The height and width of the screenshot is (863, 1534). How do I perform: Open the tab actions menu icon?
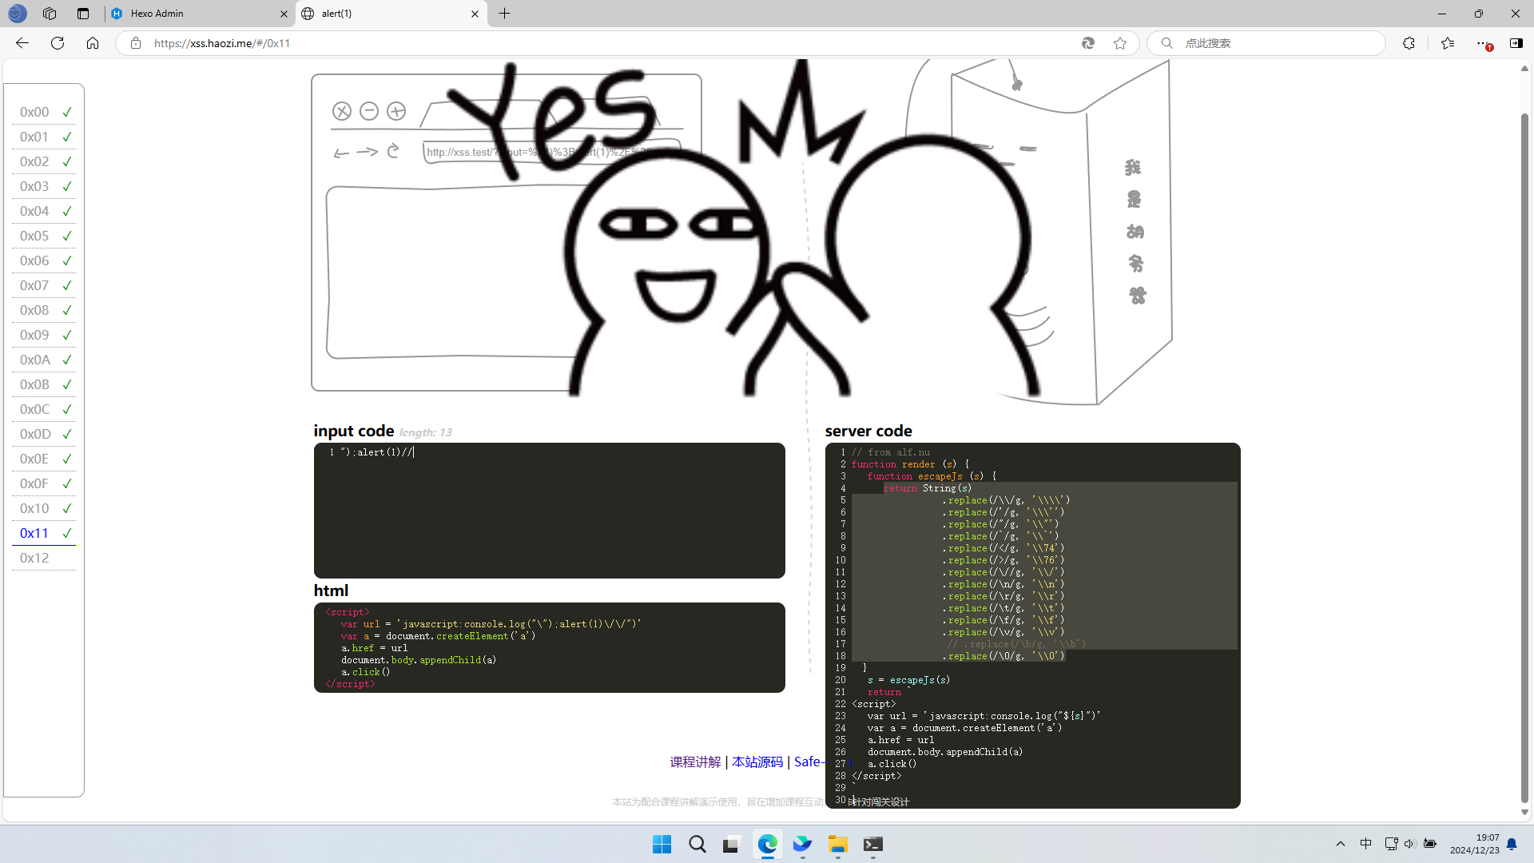pyautogui.click(x=83, y=14)
